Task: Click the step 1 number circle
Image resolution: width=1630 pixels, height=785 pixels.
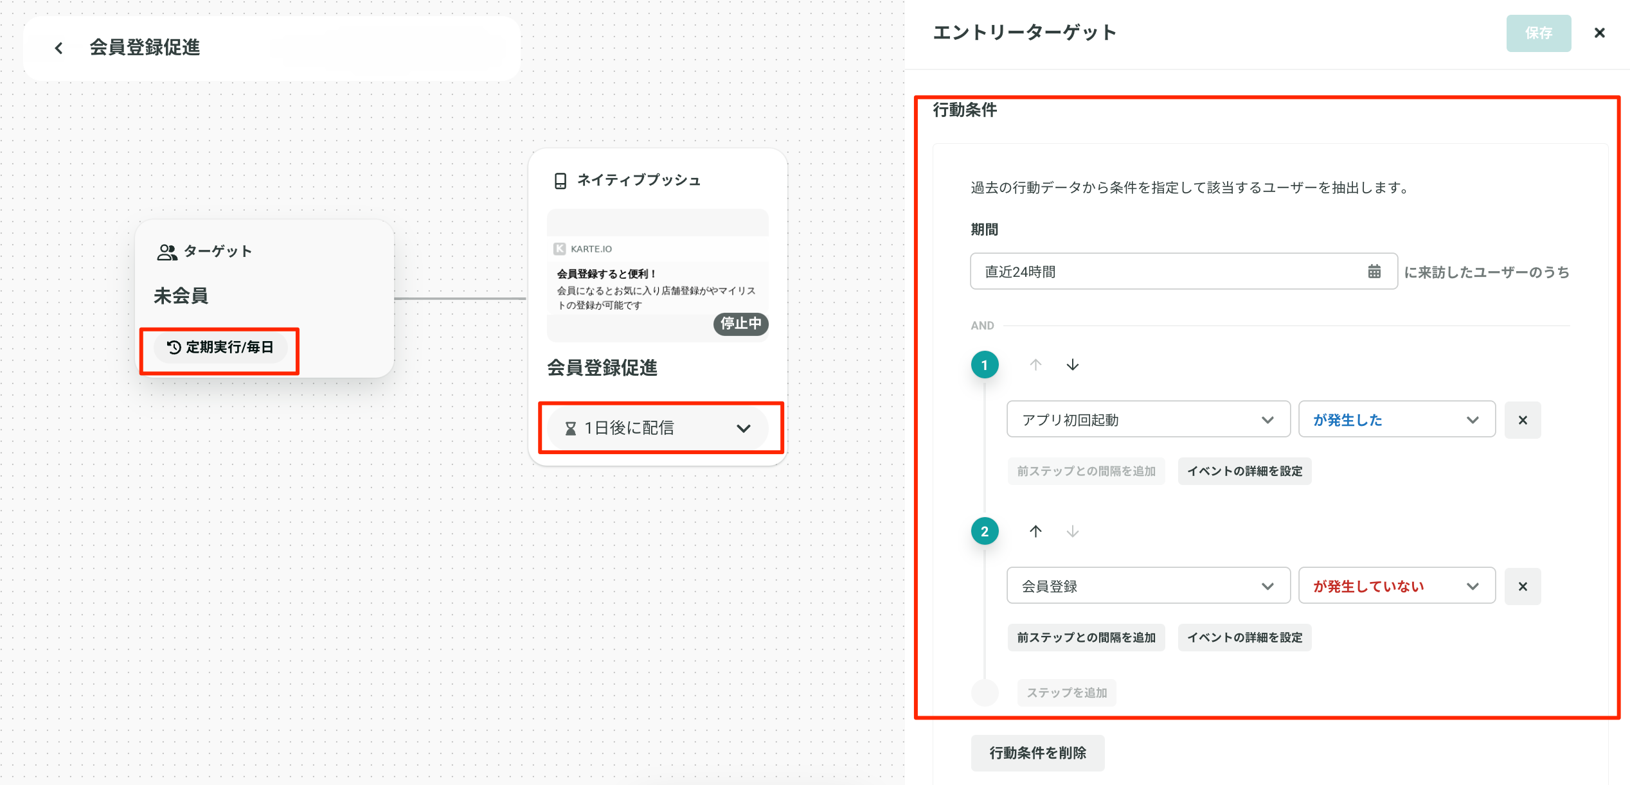Action: coord(985,365)
